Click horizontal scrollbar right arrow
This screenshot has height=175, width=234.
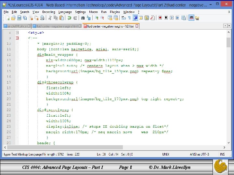click(224, 147)
